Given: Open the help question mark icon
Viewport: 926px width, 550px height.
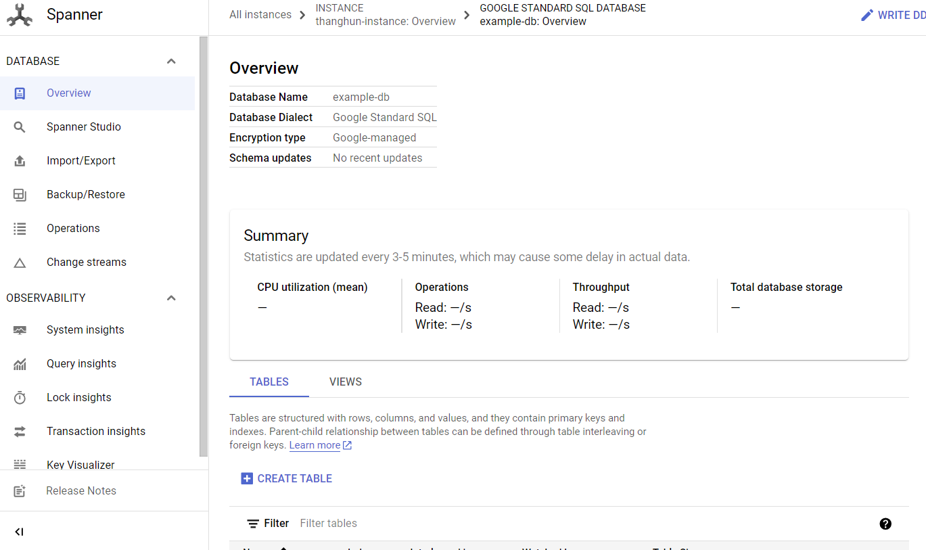Looking at the screenshot, I should coord(885,524).
